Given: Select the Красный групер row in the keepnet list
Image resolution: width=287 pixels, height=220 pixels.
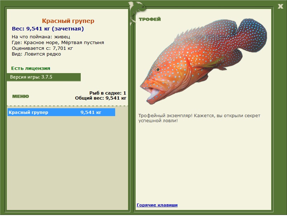Looking at the screenshot, I should click(x=61, y=112).
